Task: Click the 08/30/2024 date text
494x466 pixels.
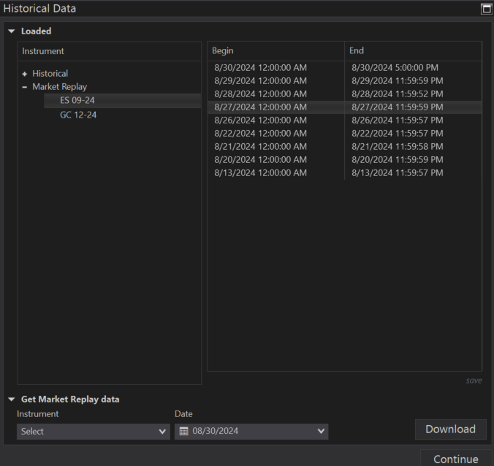Action: pos(215,431)
